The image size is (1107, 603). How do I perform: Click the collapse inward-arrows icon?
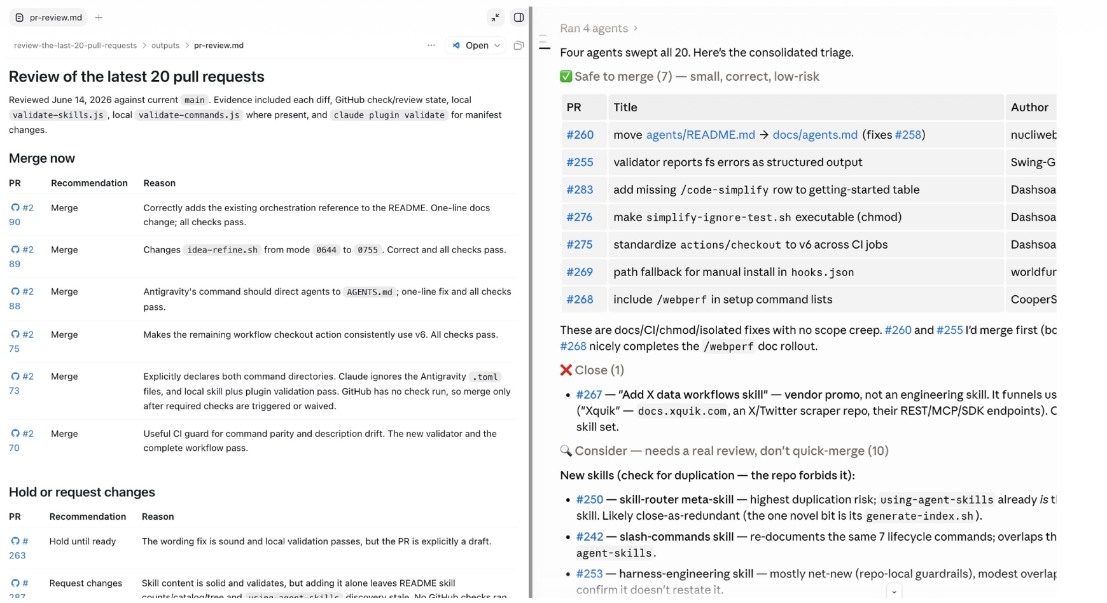[x=495, y=18]
